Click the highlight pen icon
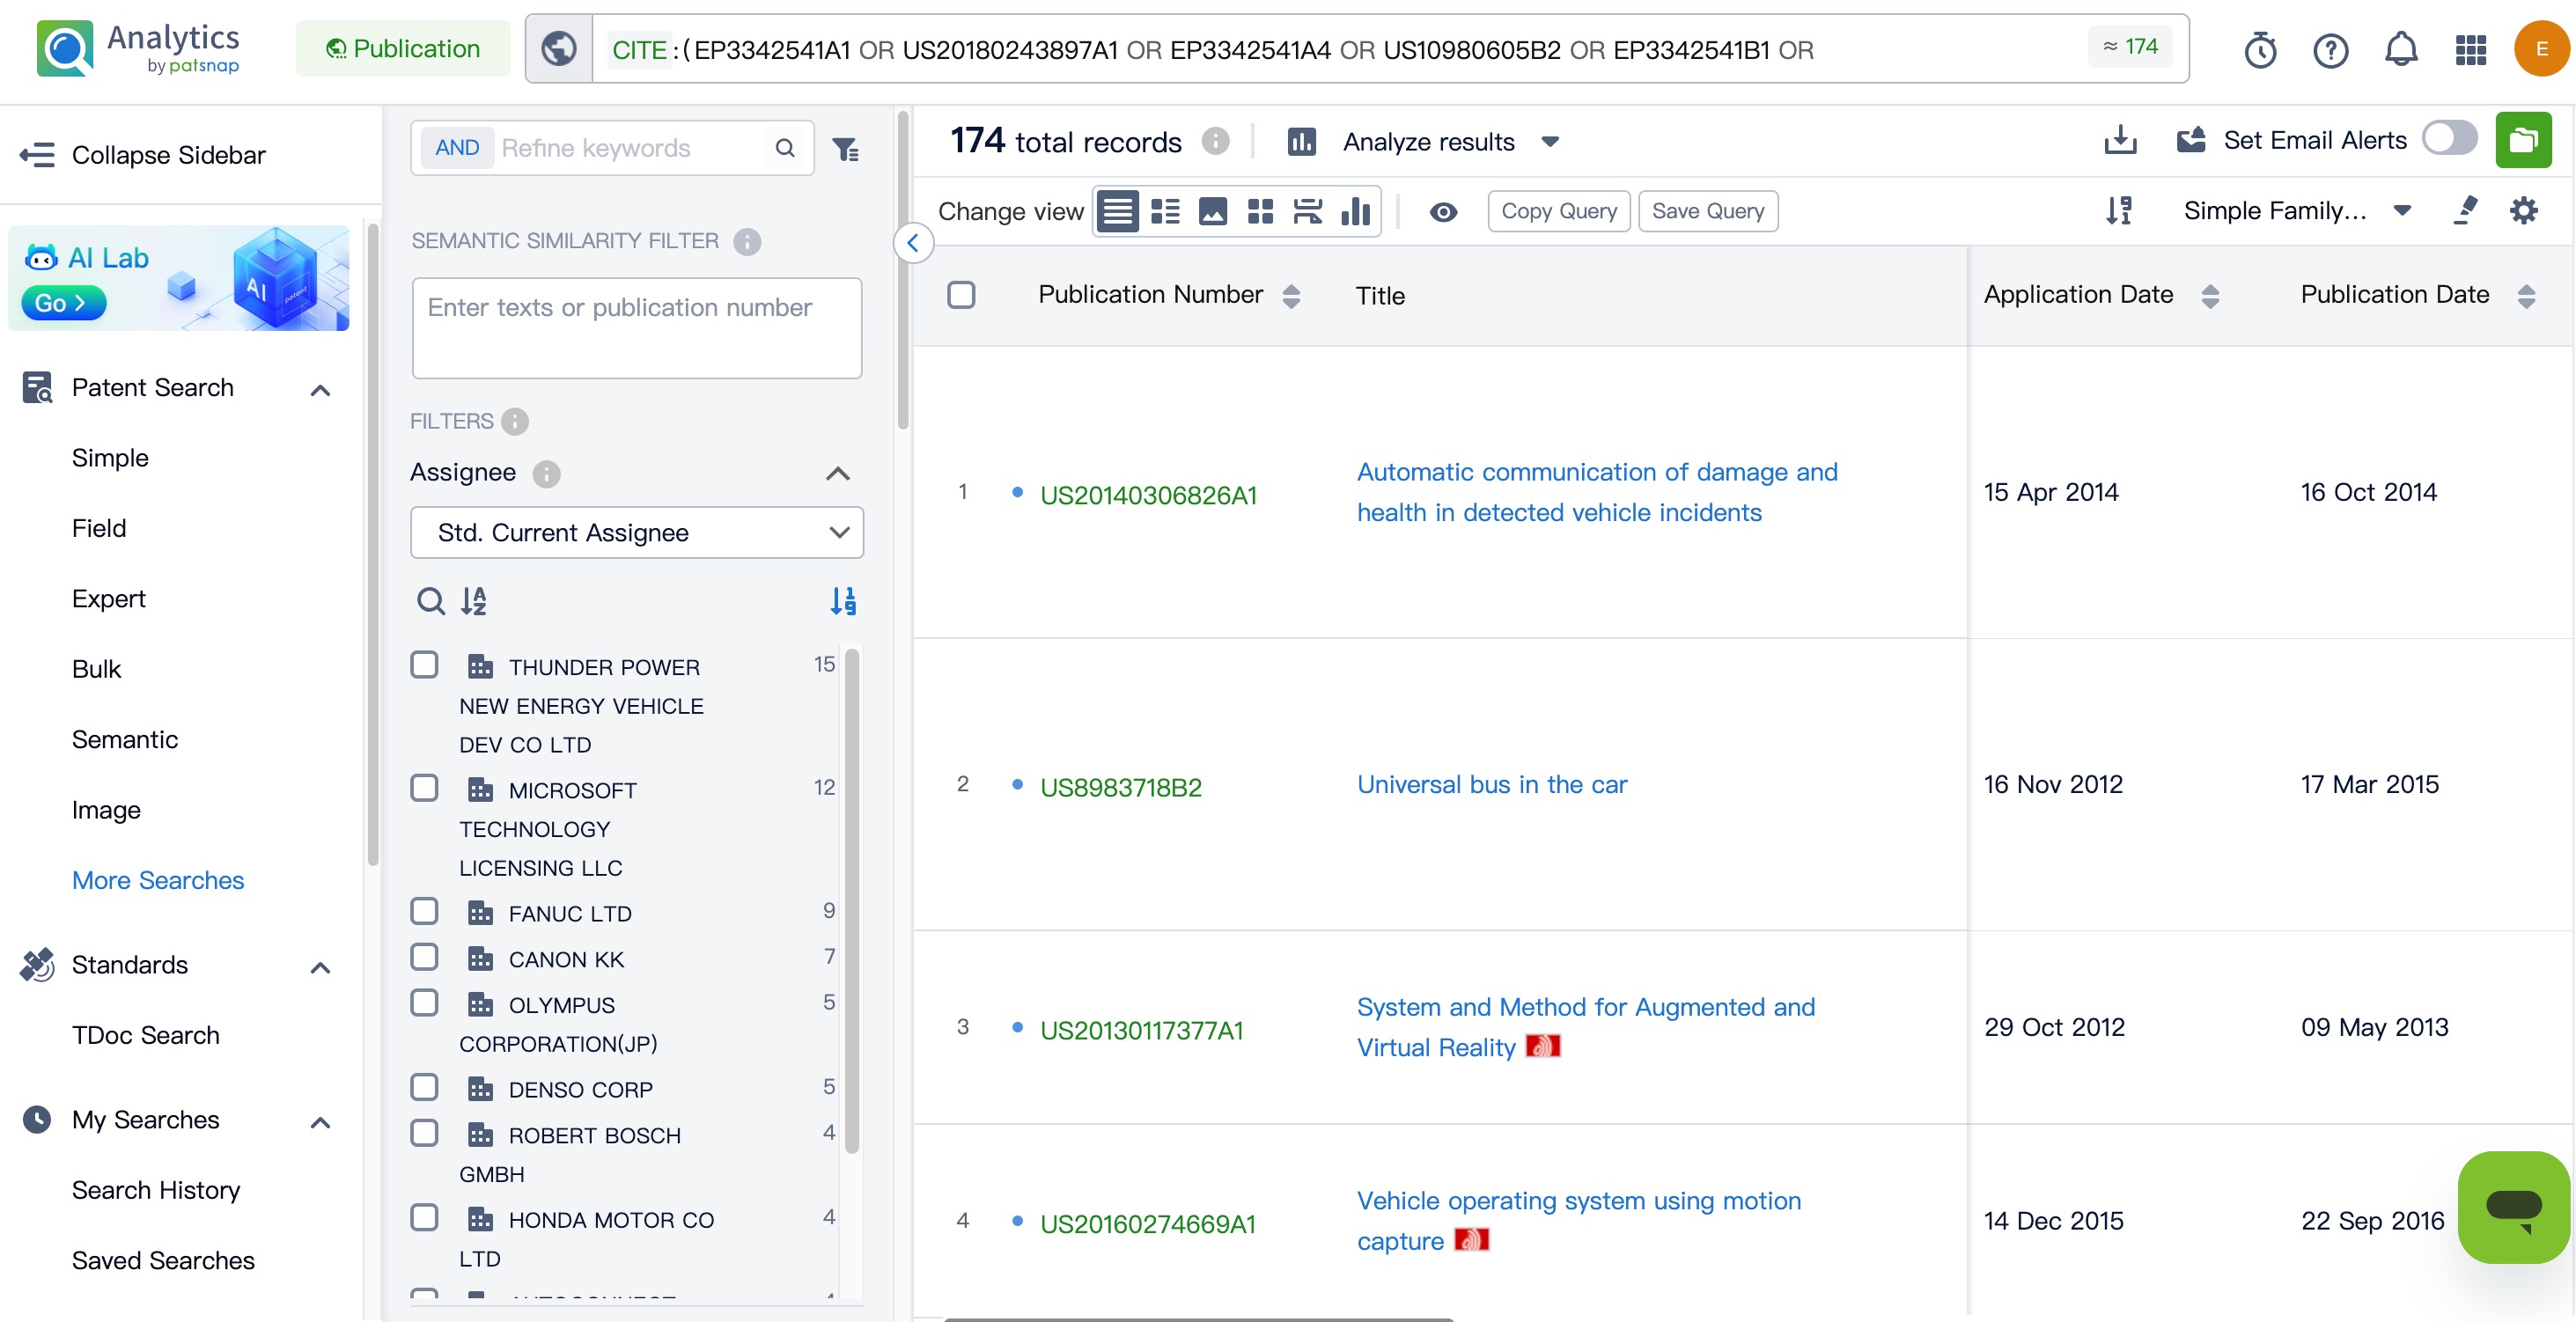Viewport: 2576px width, 1322px height. click(x=2466, y=210)
